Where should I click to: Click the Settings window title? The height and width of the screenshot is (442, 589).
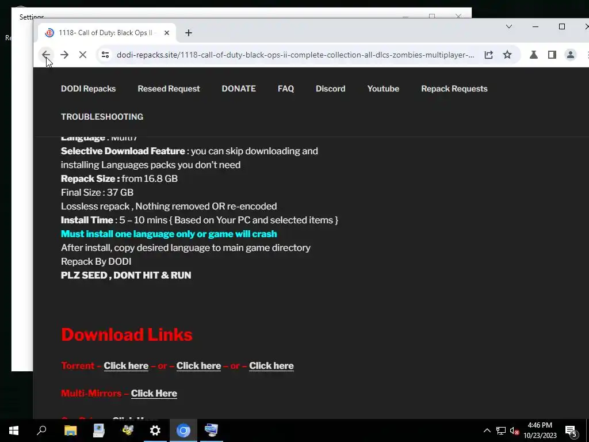coord(32,17)
